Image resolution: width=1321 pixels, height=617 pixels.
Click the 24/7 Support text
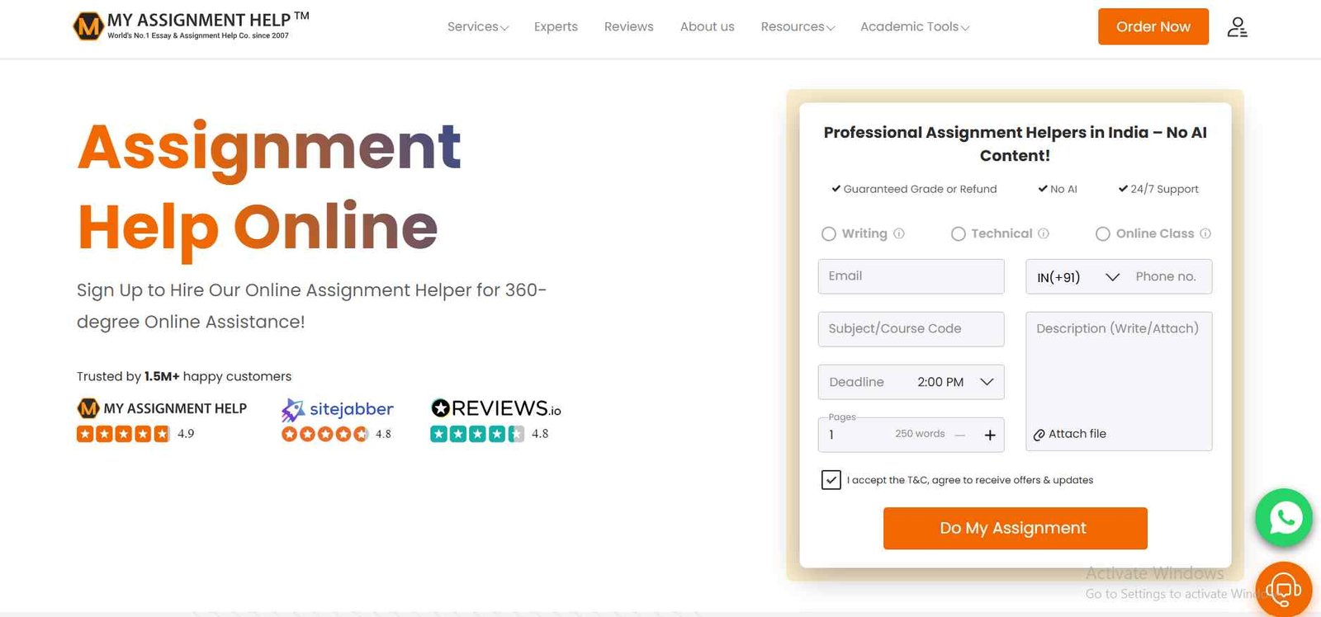click(x=1164, y=189)
